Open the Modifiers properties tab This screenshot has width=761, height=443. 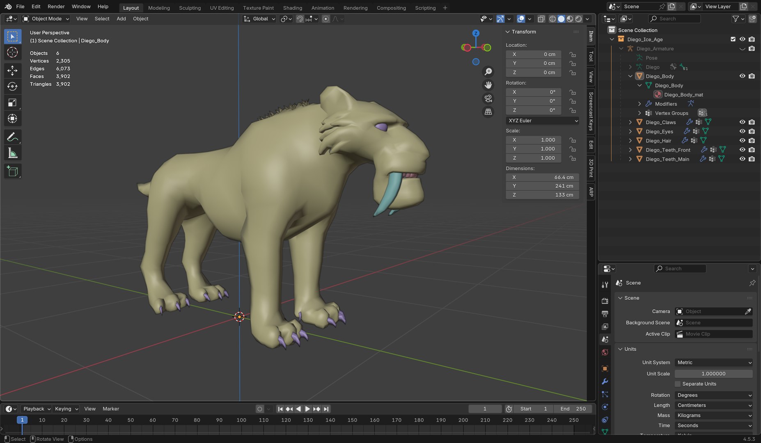pos(605,381)
